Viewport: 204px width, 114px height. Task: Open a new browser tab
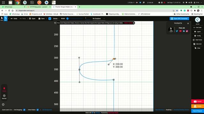pos(79,7)
